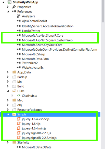Click the App_Data folder icon
This screenshot has height=149, width=105.
pyautogui.click(x=14, y=72)
